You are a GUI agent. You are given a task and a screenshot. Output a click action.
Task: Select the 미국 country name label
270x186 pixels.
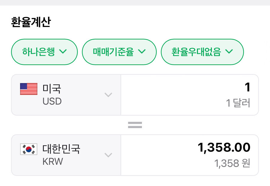pyautogui.click(x=52, y=89)
